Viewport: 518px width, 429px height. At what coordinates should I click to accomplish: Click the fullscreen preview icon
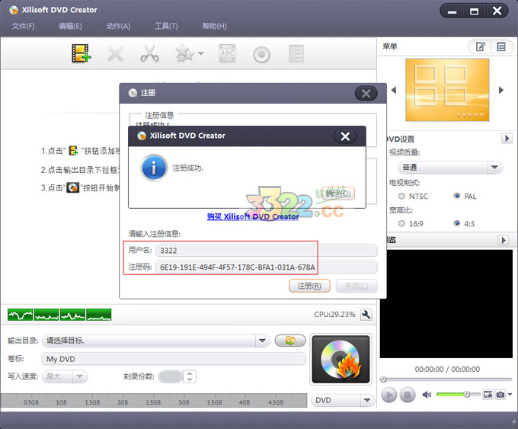click(488, 394)
